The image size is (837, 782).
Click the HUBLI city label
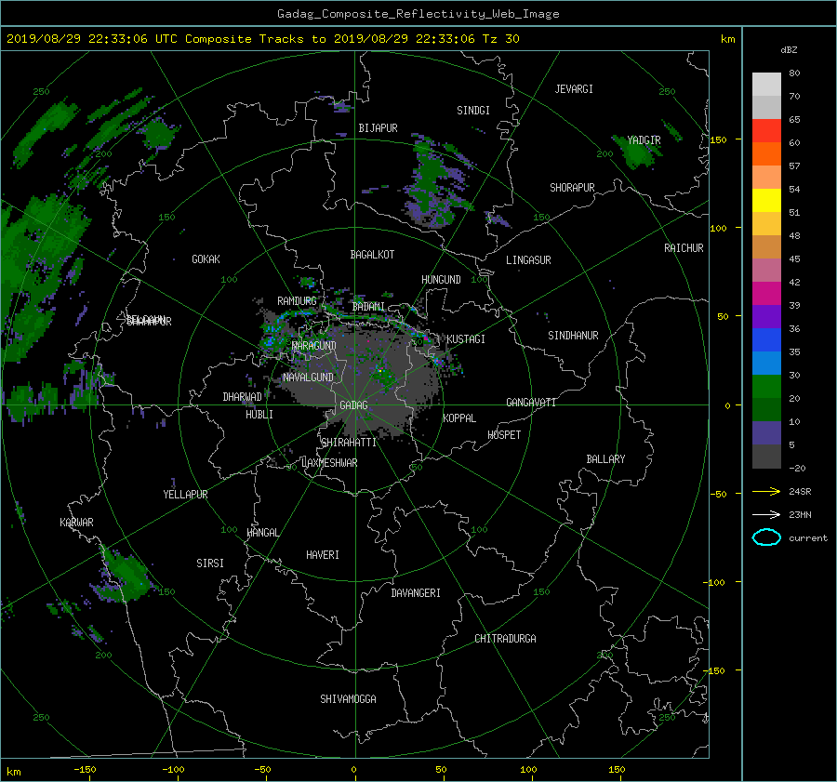coord(259,415)
